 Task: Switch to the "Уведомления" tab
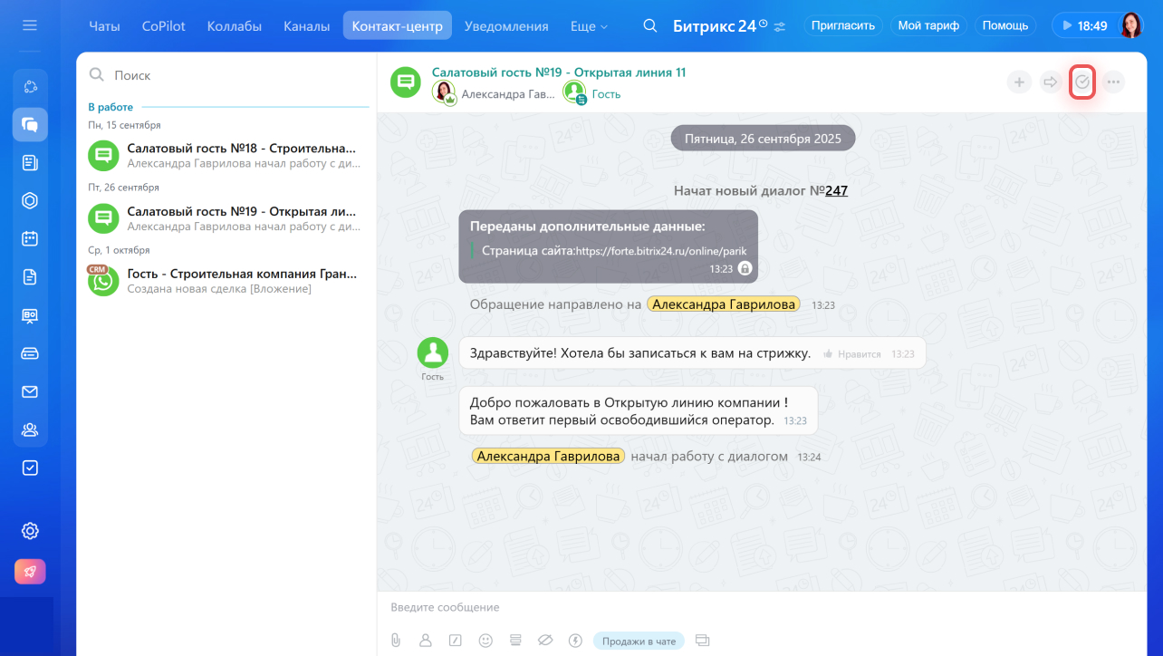click(x=506, y=26)
